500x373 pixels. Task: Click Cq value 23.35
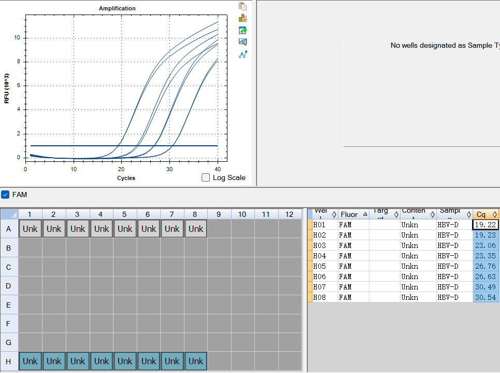point(485,256)
